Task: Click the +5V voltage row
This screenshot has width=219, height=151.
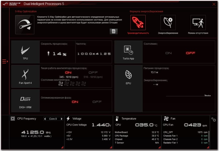Action: (89, 136)
